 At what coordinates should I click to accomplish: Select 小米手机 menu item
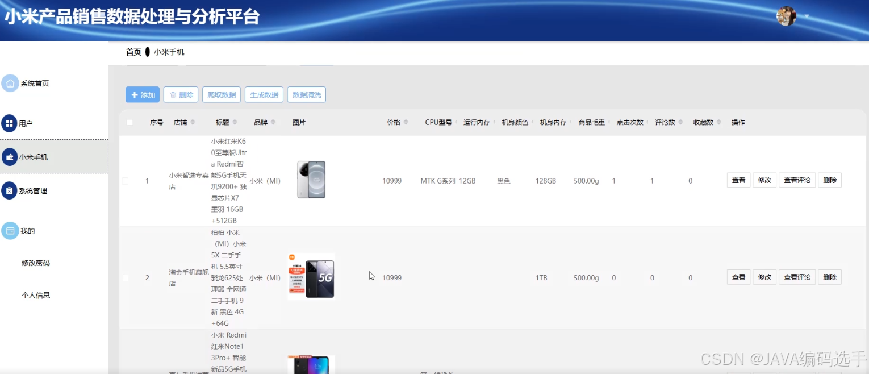pyautogui.click(x=54, y=156)
